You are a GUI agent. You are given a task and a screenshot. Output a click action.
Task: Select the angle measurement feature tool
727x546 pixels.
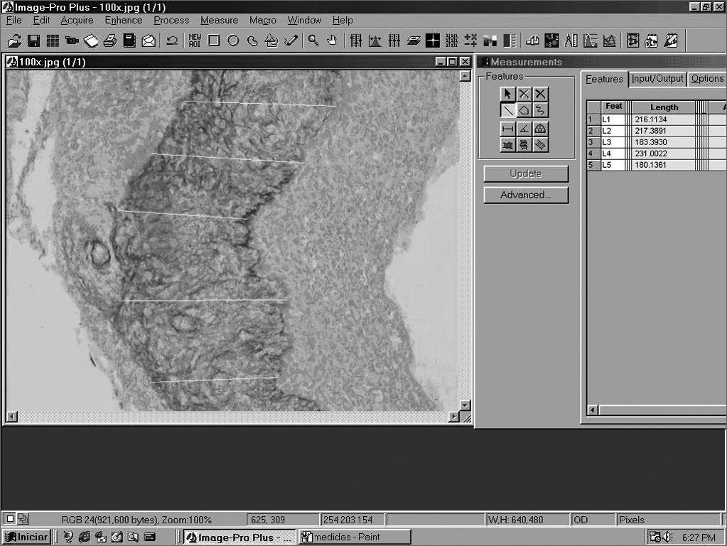click(524, 129)
